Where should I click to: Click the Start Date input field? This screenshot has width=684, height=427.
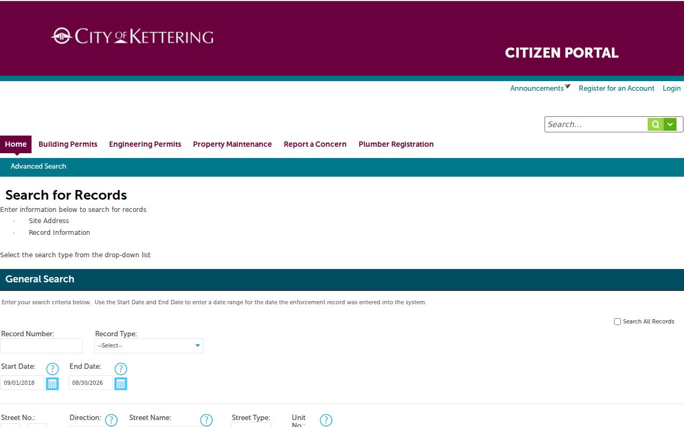[22, 383]
